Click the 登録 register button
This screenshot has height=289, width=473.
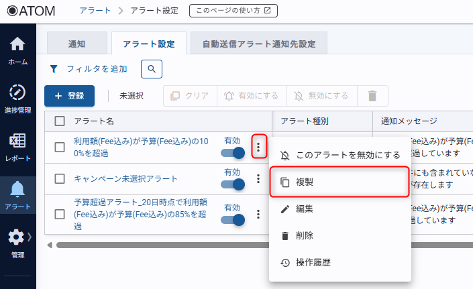(x=69, y=96)
